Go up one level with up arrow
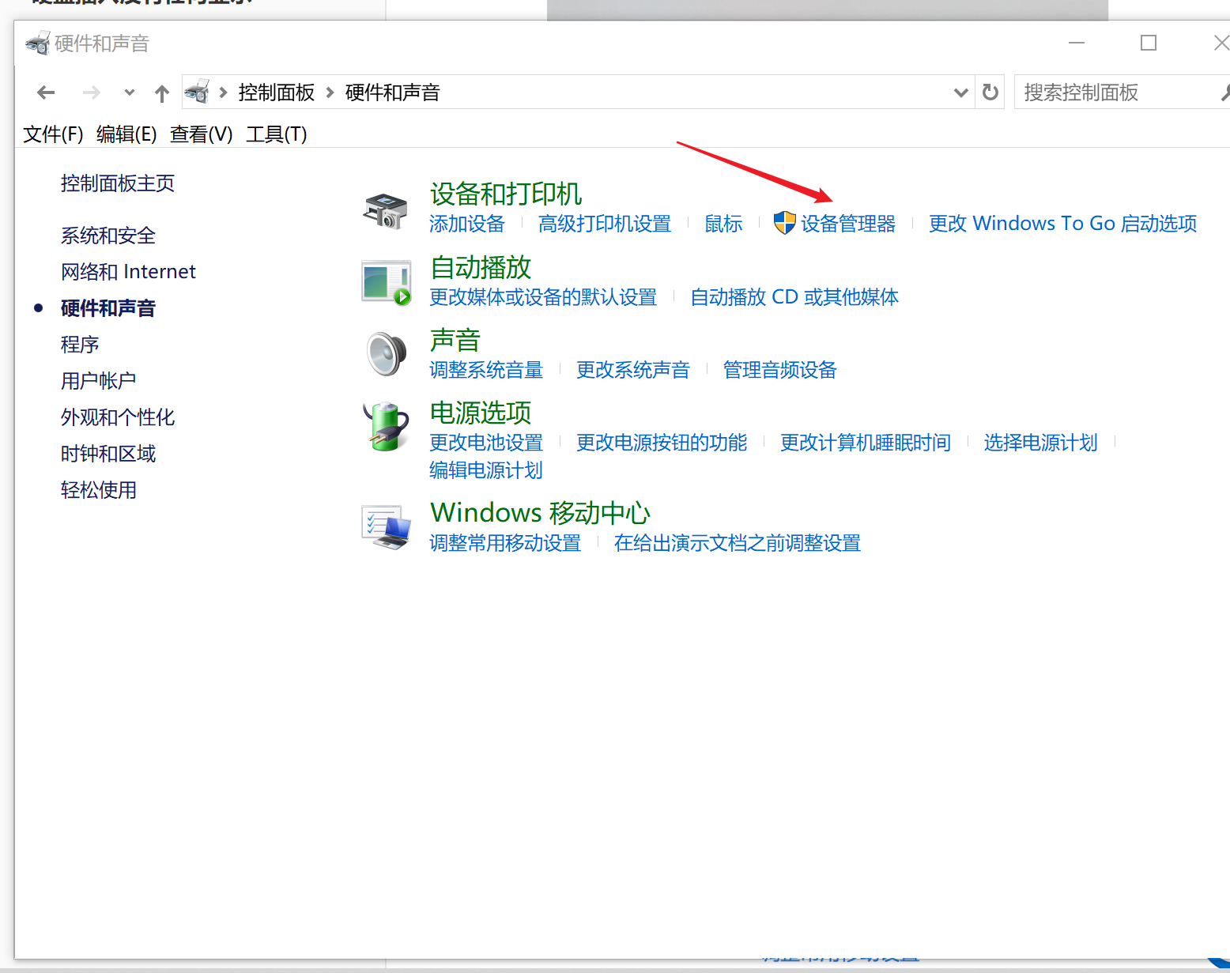1230x973 pixels. point(162,93)
